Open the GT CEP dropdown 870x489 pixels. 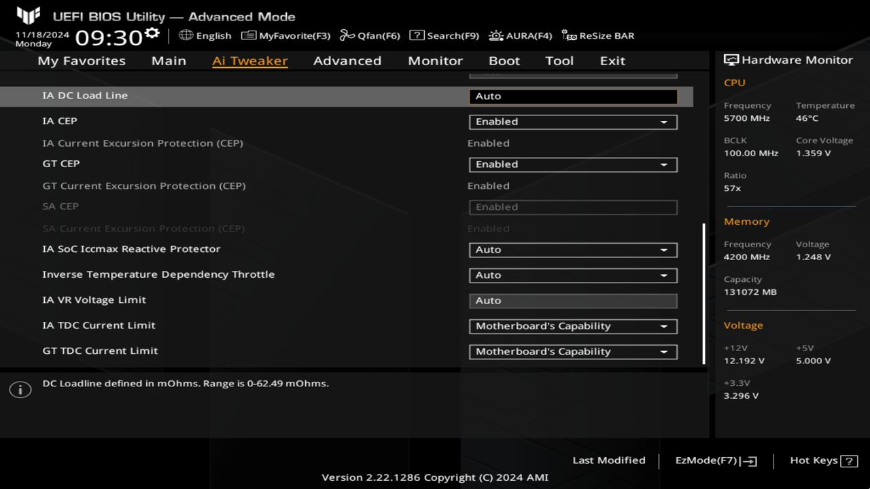[573, 164]
